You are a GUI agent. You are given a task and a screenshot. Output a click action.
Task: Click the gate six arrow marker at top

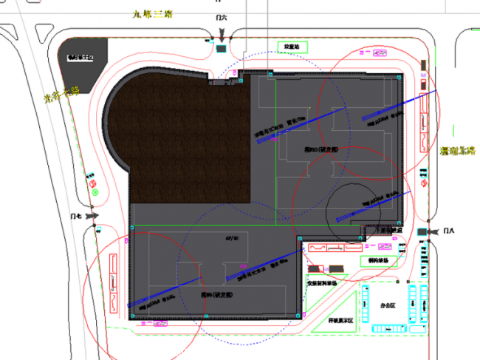point(222,35)
